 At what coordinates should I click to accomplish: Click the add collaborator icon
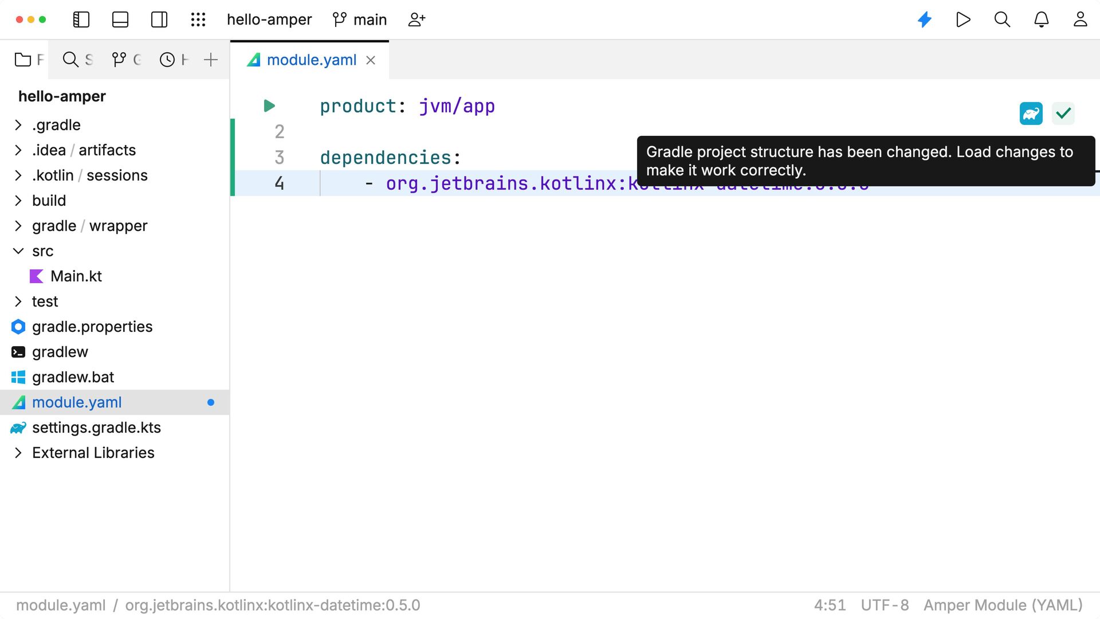(x=417, y=19)
